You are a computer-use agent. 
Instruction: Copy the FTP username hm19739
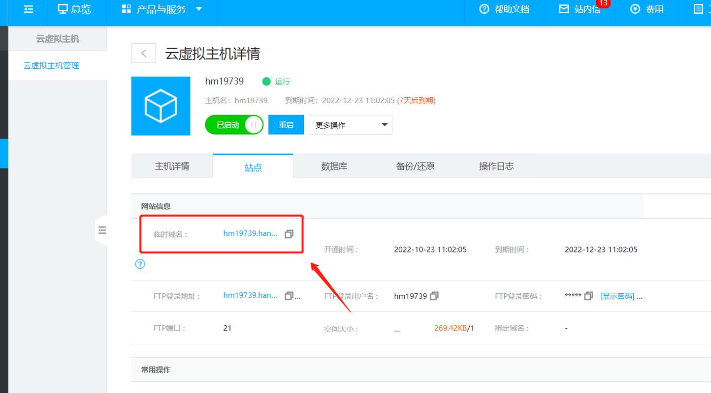coord(434,296)
